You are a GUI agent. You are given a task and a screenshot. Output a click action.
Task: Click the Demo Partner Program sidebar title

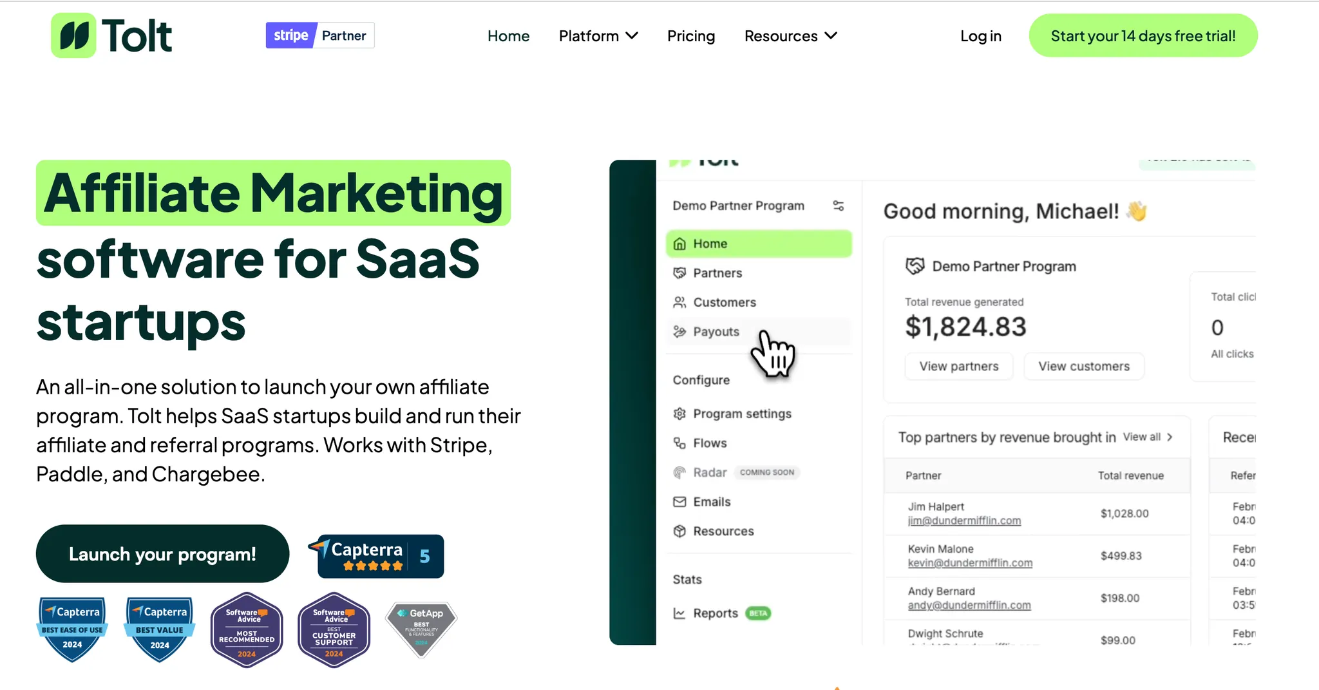739,206
